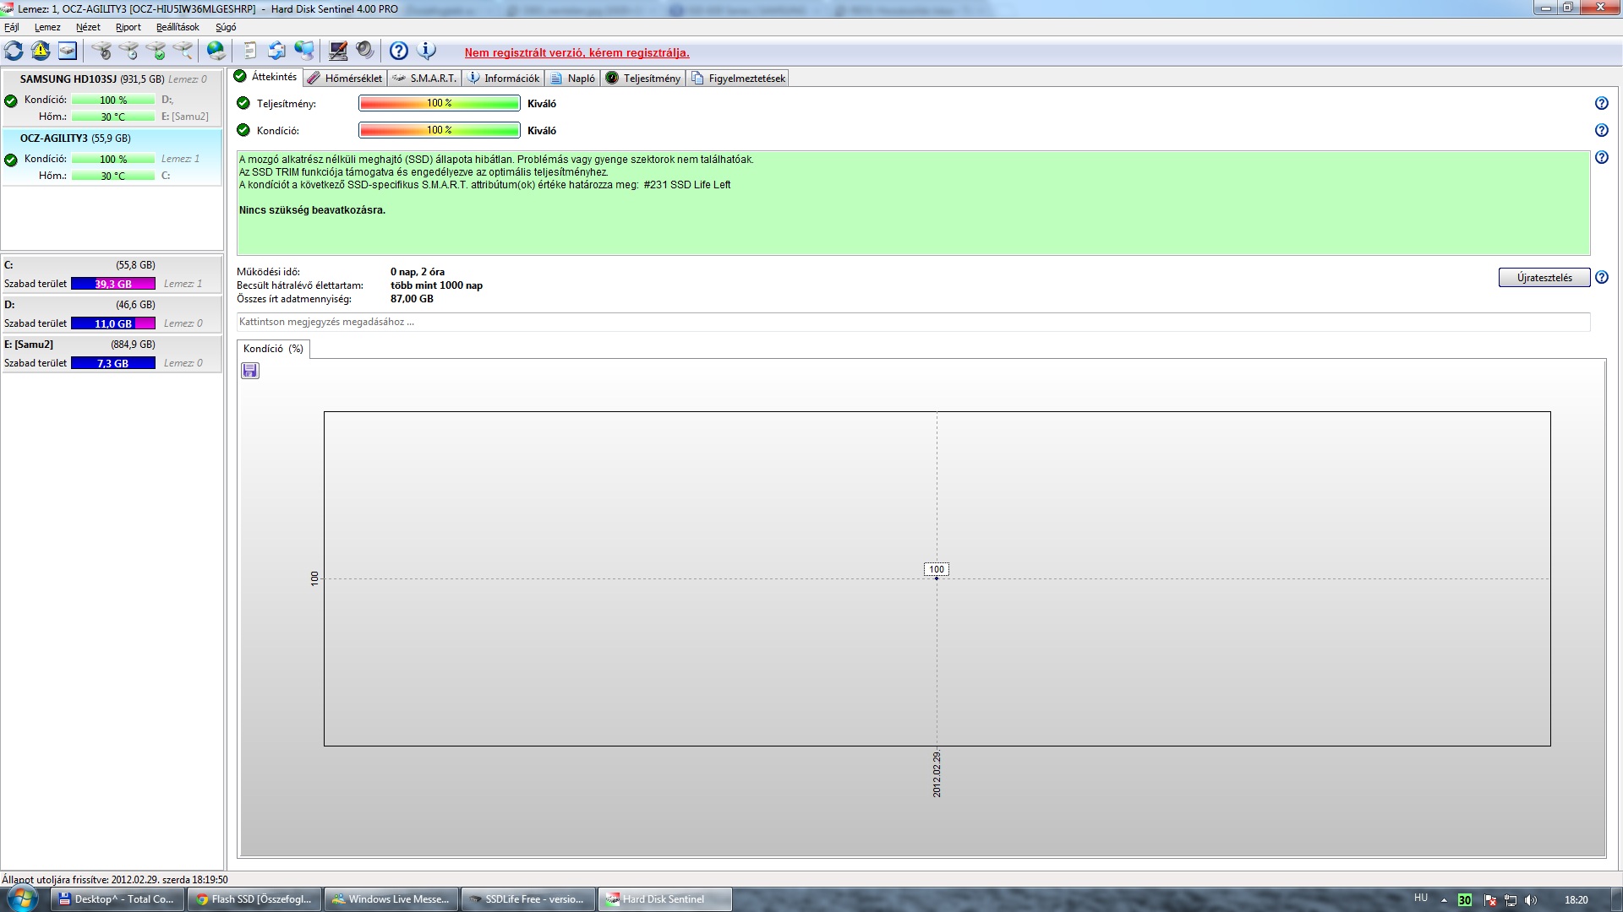
Task: Click the unregistered version registration link
Action: click(x=577, y=52)
